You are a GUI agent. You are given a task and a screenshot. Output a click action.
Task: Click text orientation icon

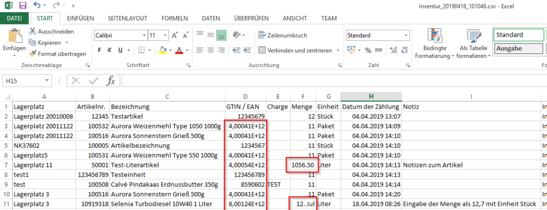237,35
